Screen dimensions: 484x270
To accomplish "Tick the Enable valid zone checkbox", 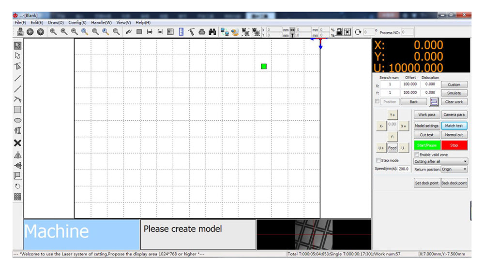I will click(417, 155).
